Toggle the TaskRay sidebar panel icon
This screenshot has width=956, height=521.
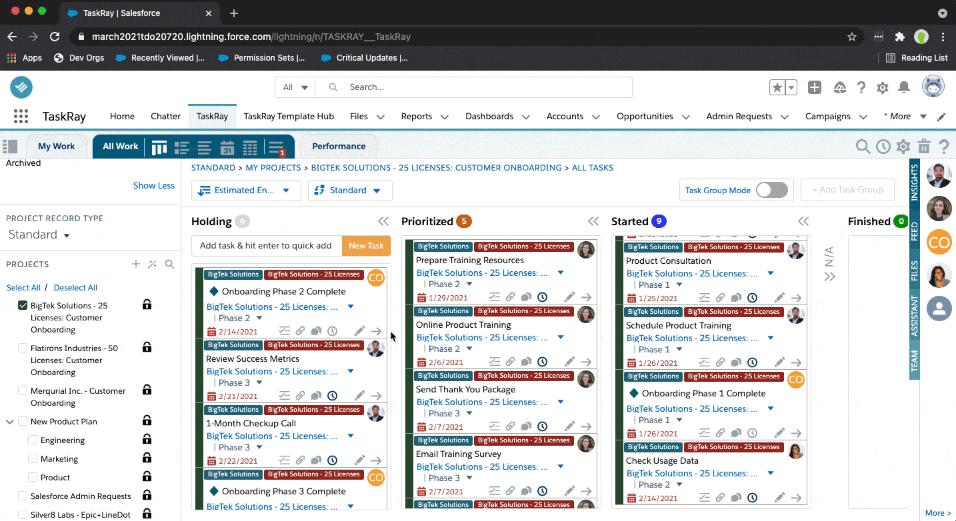[x=10, y=147]
